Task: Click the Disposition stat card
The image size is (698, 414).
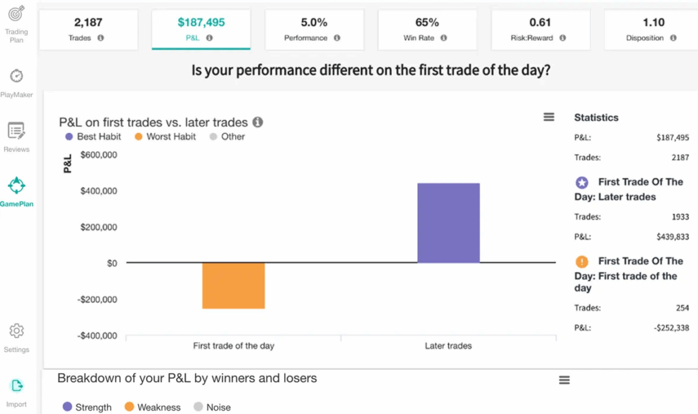Action: point(653,29)
